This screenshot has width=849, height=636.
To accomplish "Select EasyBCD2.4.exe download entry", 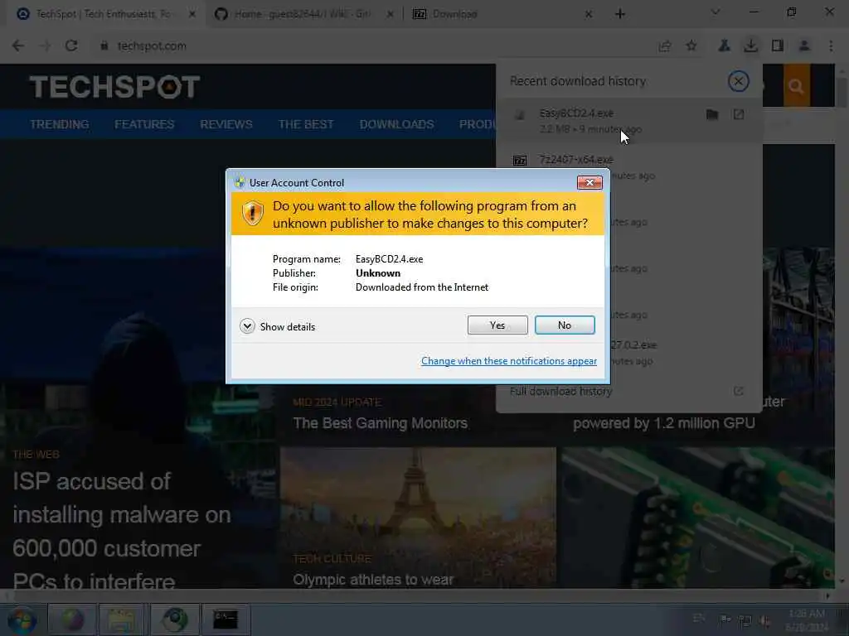I will tap(629, 121).
